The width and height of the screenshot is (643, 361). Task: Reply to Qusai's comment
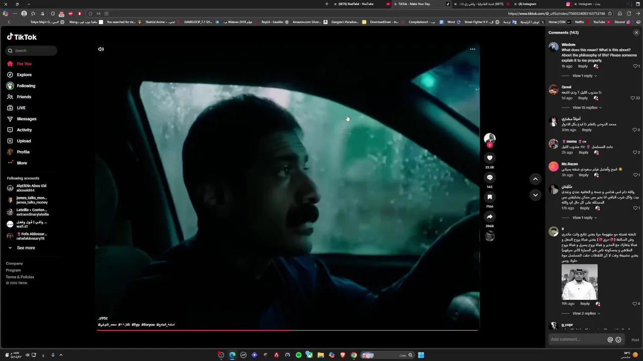pyautogui.click(x=583, y=98)
